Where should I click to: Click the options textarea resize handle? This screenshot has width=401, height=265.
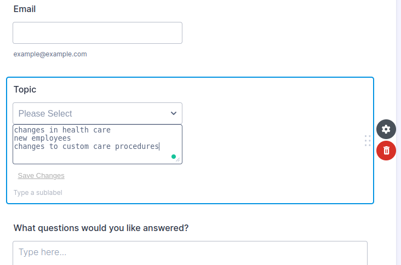[x=179, y=160]
